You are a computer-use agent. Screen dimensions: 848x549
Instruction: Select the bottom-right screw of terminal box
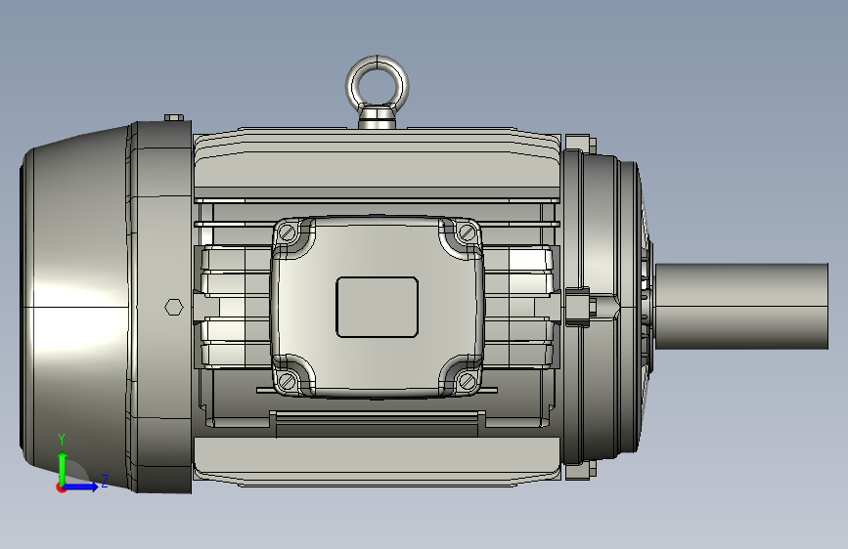(x=467, y=381)
